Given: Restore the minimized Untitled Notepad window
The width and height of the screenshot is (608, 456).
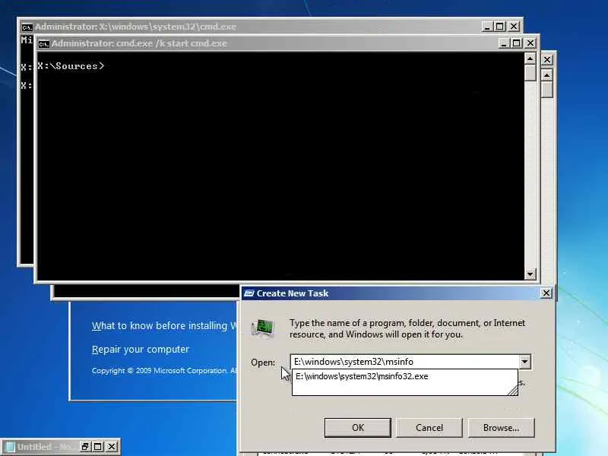Looking at the screenshot, I should pyautogui.click(x=84, y=447).
